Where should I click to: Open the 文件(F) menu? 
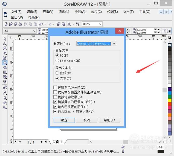[x=16, y=12]
